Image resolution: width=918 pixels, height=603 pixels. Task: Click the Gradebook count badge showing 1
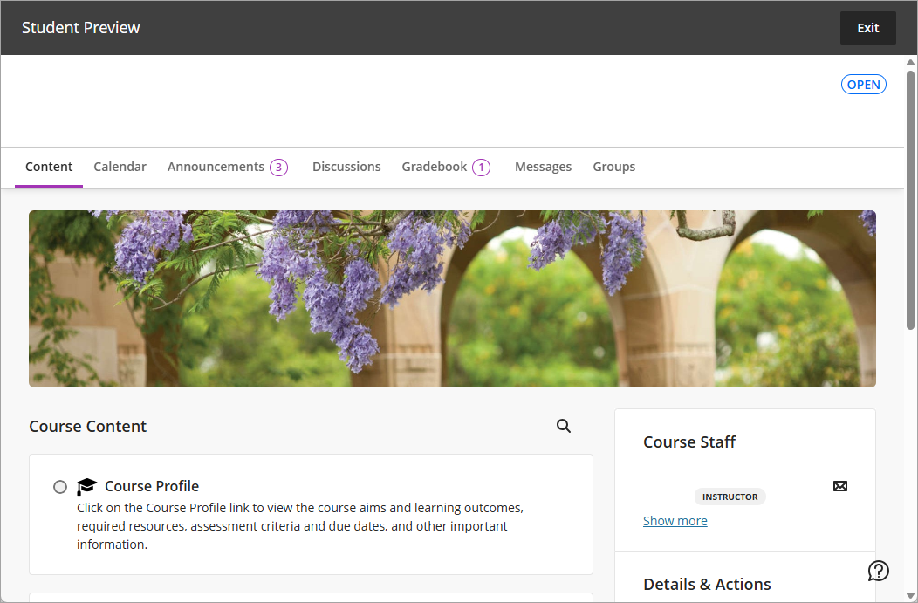481,168
